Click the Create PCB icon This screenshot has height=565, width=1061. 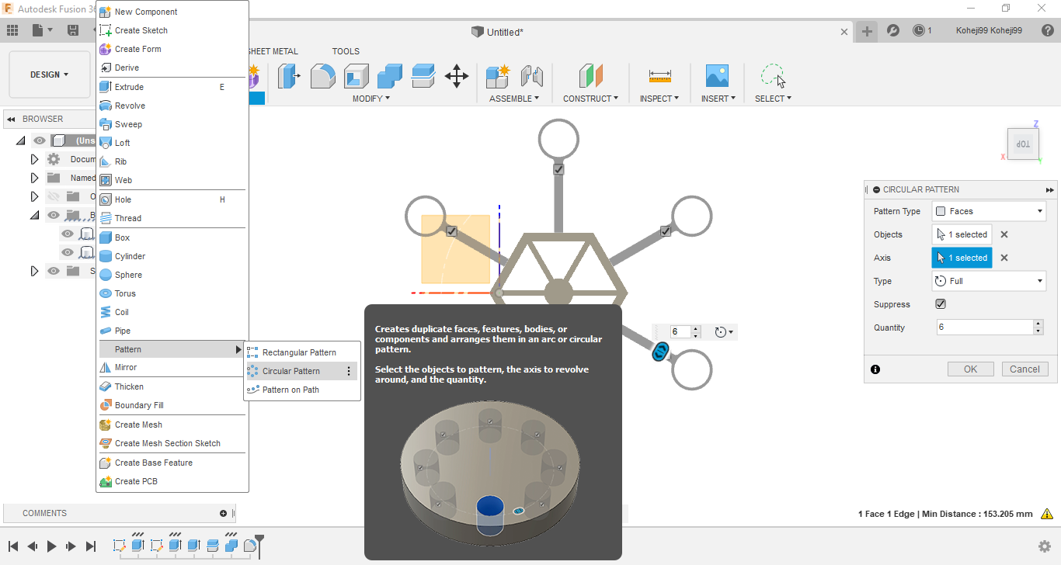pos(106,481)
